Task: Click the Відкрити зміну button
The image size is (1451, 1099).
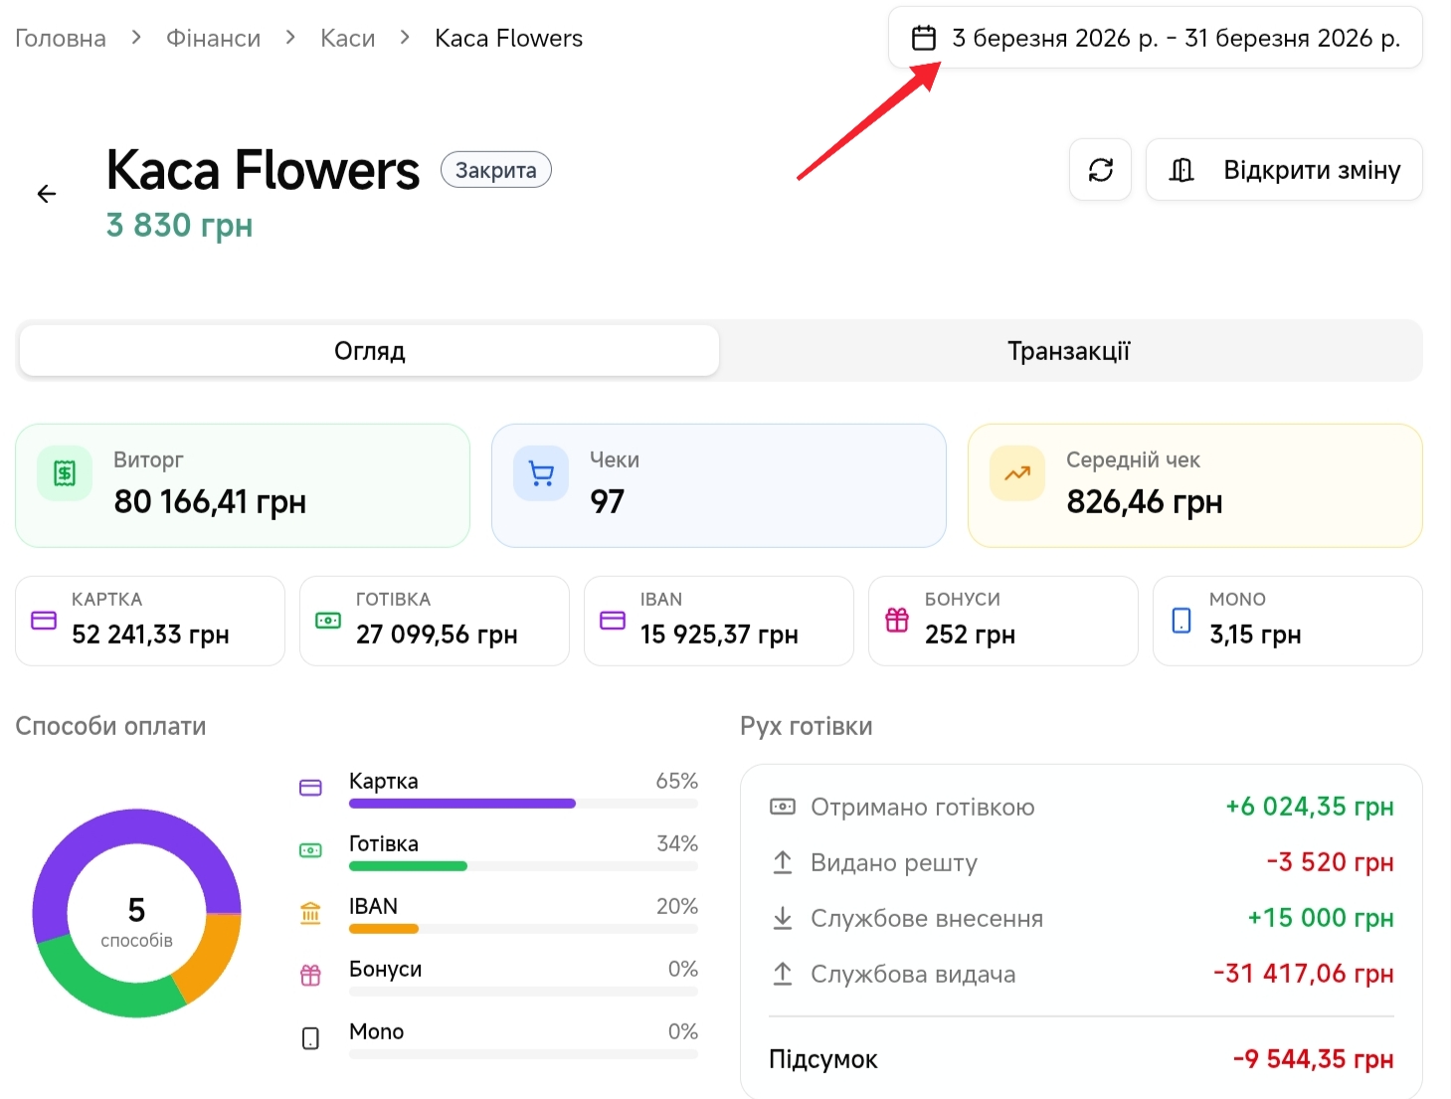Action: (x=1283, y=170)
